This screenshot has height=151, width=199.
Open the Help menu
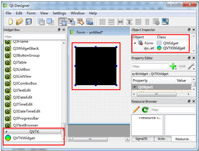[93, 13]
